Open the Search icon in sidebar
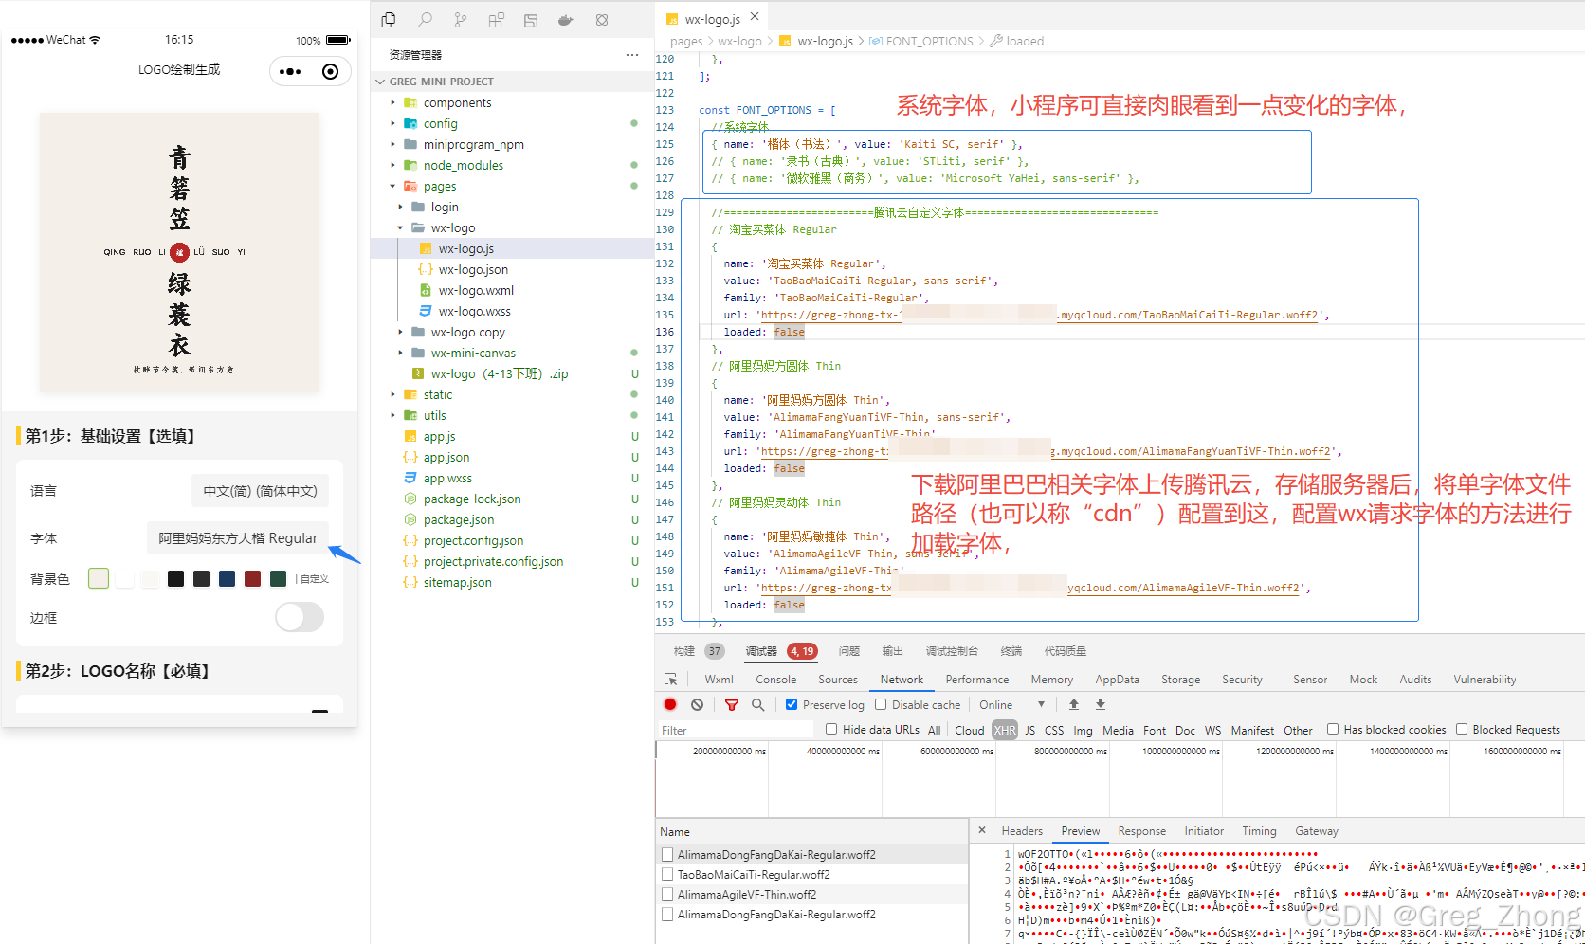The width and height of the screenshot is (1585, 944). tap(425, 20)
